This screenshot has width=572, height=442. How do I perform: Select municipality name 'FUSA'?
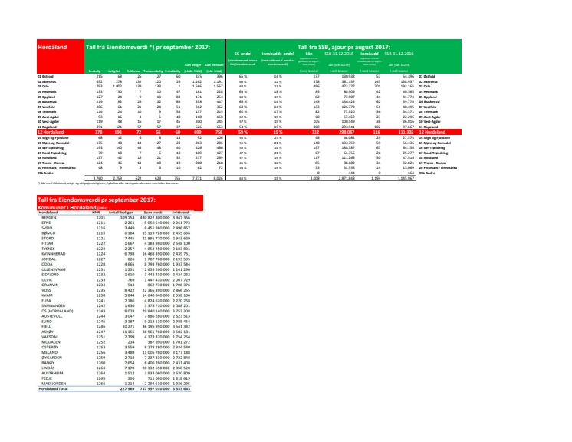pos(46,301)
